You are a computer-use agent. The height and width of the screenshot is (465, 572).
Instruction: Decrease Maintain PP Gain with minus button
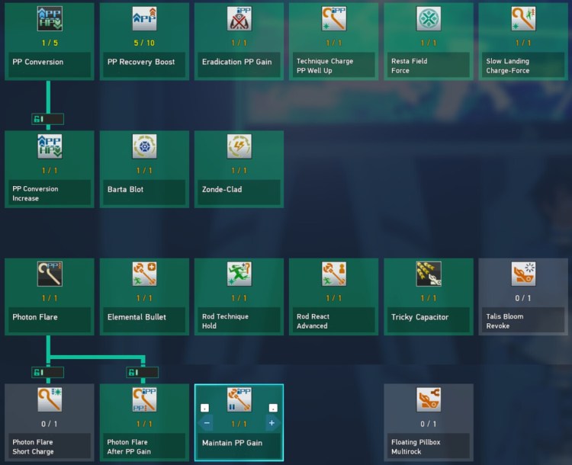pyautogui.click(x=207, y=423)
